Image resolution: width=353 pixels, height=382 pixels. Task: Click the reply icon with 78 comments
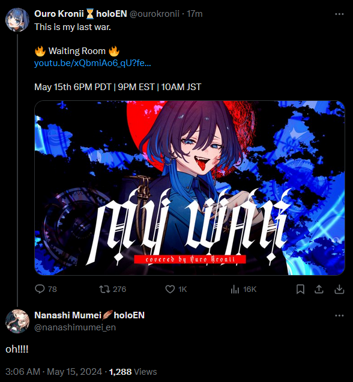pyautogui.click(x=40, y=289)
